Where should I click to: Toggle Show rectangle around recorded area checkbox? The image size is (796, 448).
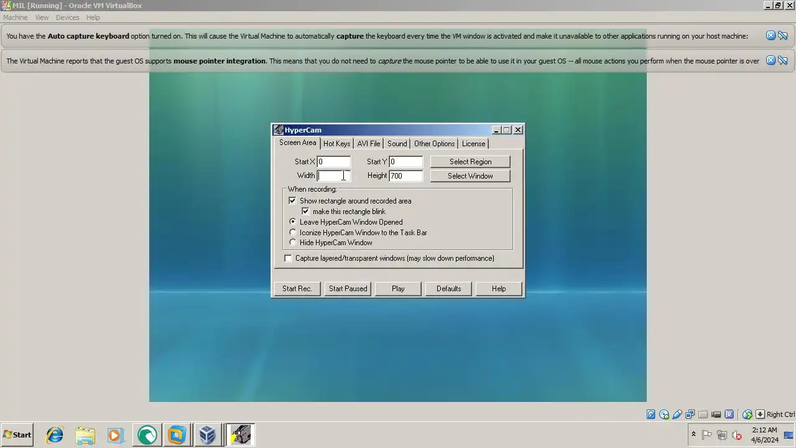292,201
